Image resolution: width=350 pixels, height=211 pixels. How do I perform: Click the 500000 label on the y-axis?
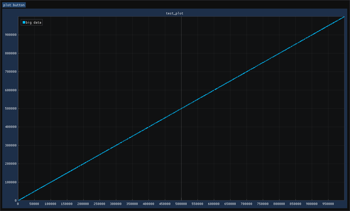(11, 108)
